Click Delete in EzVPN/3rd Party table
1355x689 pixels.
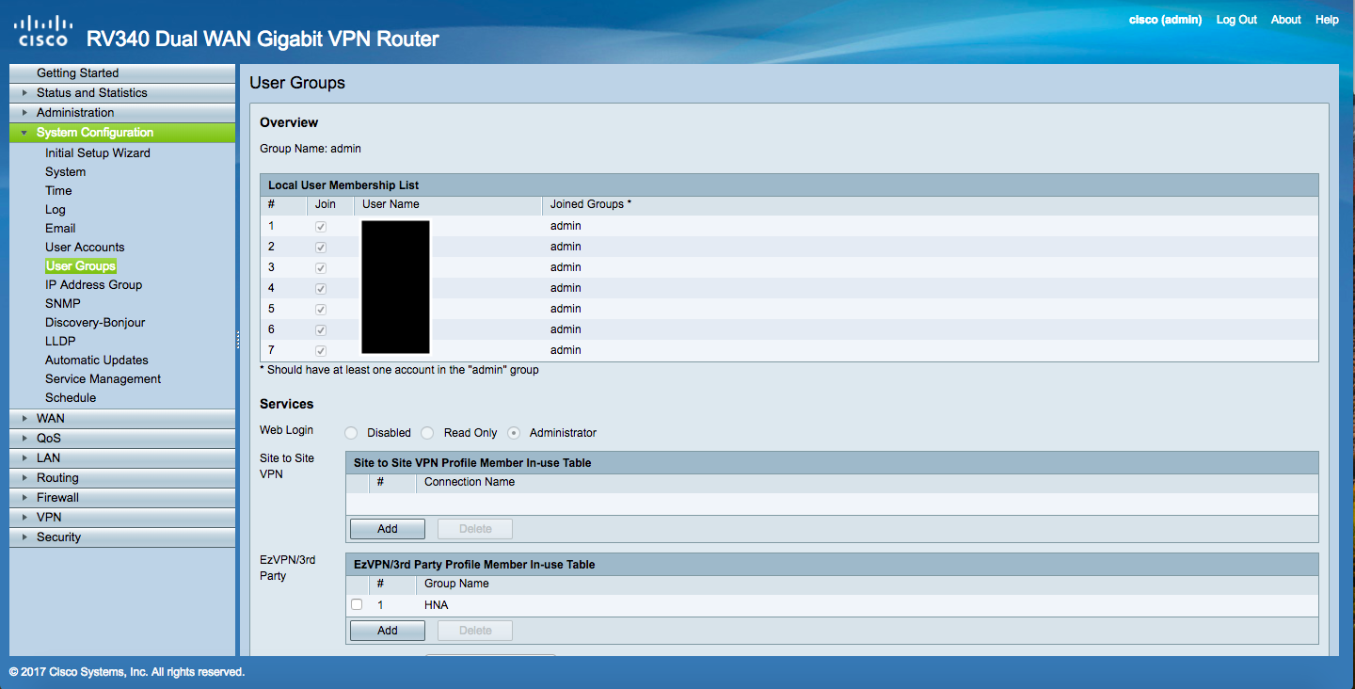point(475,631)
